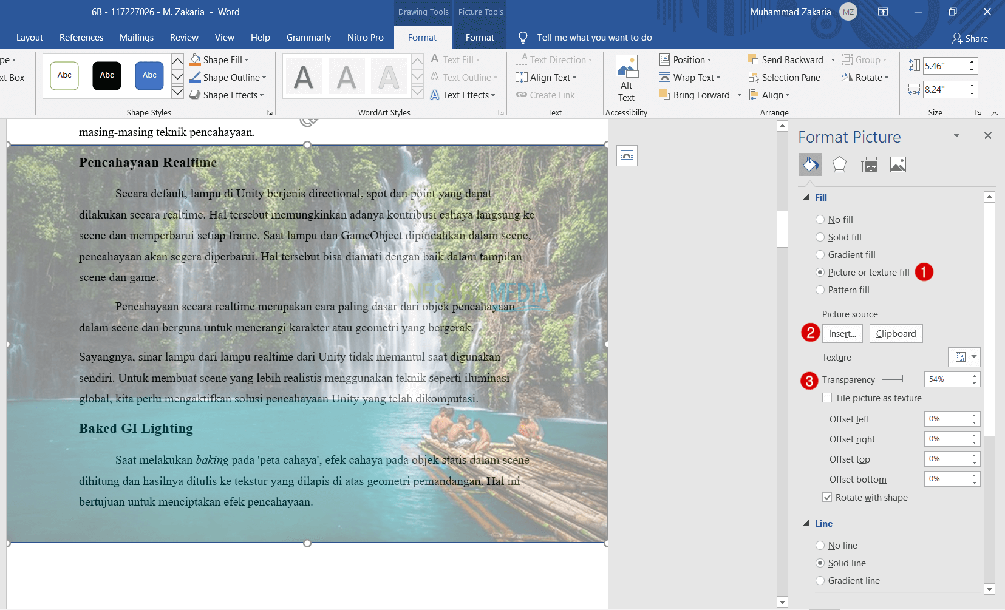Select the Gradient fill radio button
The image size is (1005, 610).
tap(820, 254)
